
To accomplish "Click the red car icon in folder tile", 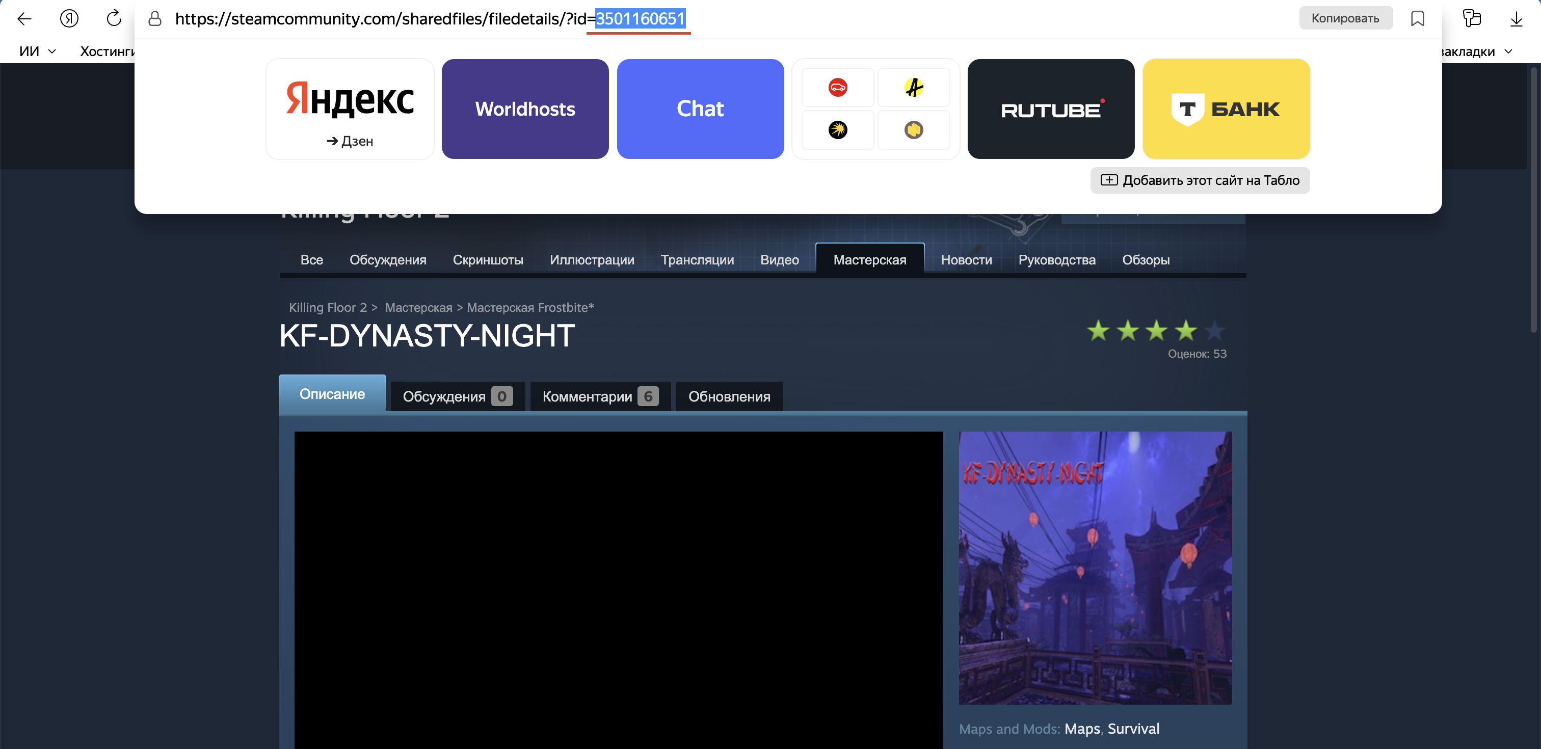I will tap(837, 87).
